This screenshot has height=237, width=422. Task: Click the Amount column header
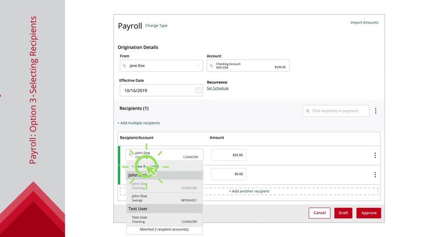(x=216, y=138)
